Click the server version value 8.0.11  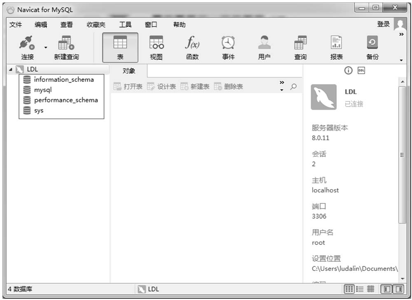(320, 138)
